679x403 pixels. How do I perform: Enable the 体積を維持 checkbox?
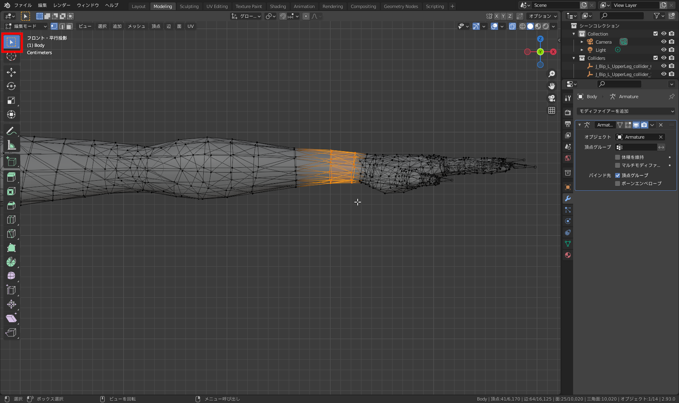(618, 157)
